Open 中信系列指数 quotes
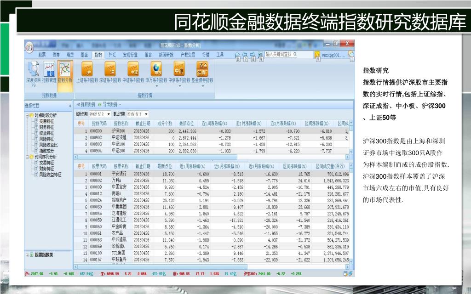The image size is (471, 294). pyautogui.click(x=179, y=72)
